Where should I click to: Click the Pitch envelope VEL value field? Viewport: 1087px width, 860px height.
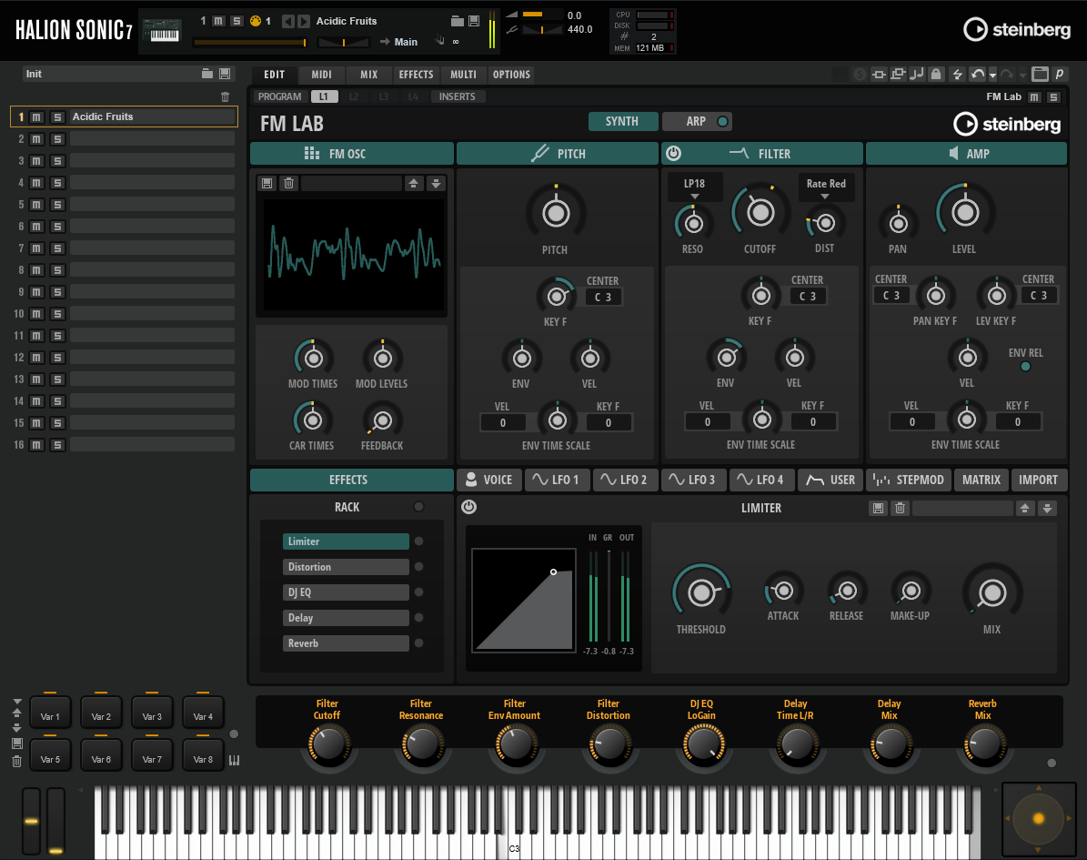click(x=503, y=422)
